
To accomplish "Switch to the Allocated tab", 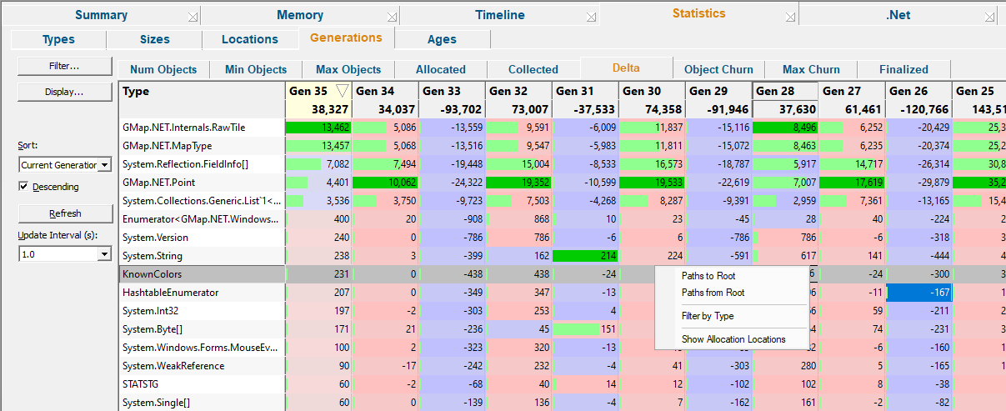I will (x=441, y=69).
